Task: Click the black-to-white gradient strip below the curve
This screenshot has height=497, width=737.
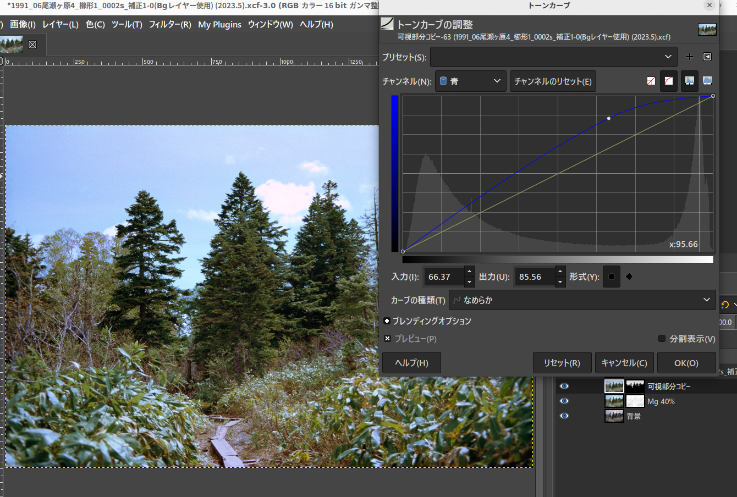Action: tap(557, 259)
